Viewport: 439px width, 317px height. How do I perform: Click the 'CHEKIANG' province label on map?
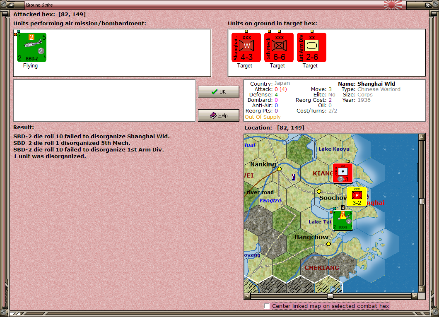pyautogui.click(x=322, y=268)
